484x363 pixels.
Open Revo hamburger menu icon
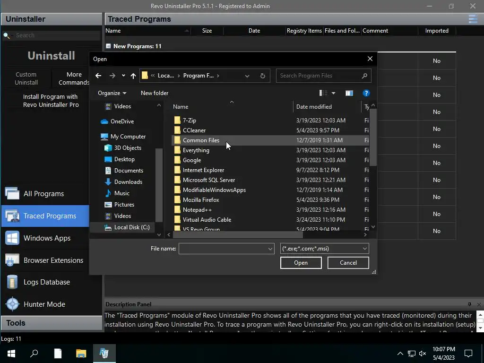click(473, 19)
